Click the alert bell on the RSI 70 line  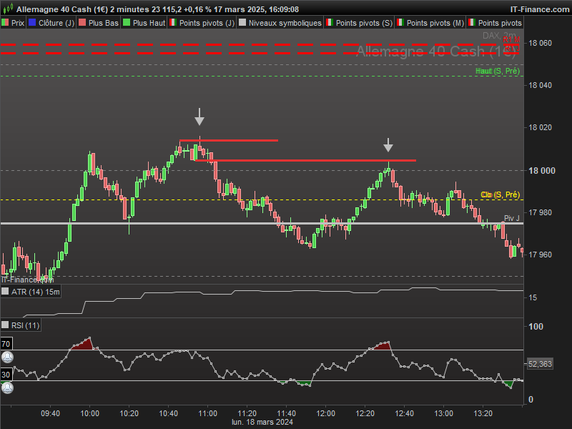click(7, 357)
